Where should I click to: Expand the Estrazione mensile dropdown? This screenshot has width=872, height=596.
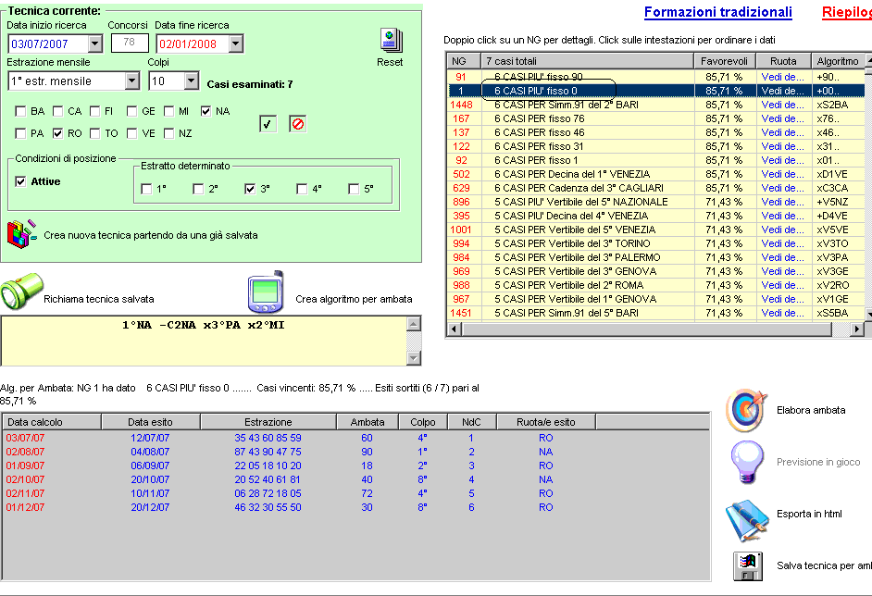131,81
